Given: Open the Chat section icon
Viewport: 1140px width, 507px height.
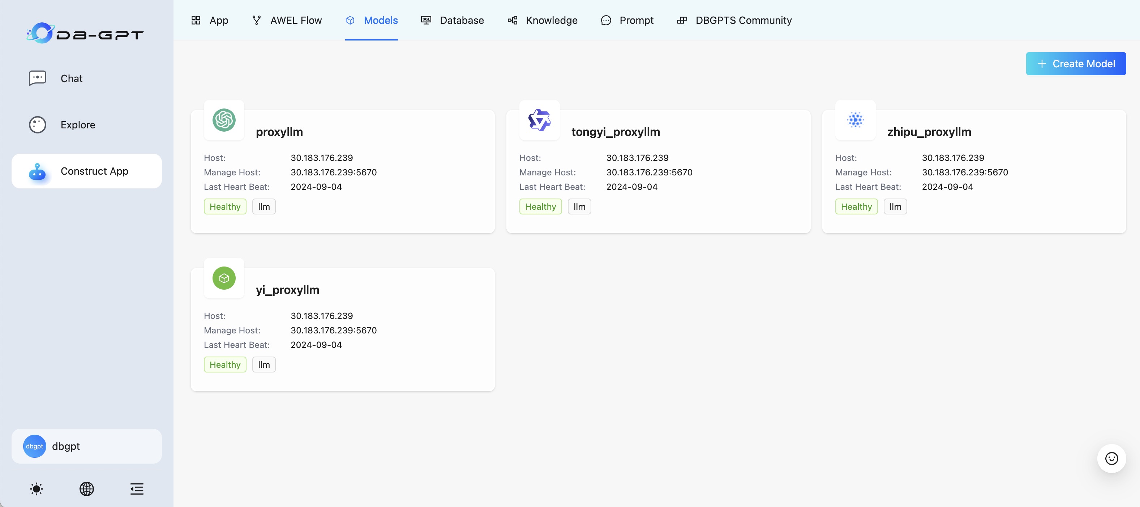Looking at the screenshot, I should [37, 78].
